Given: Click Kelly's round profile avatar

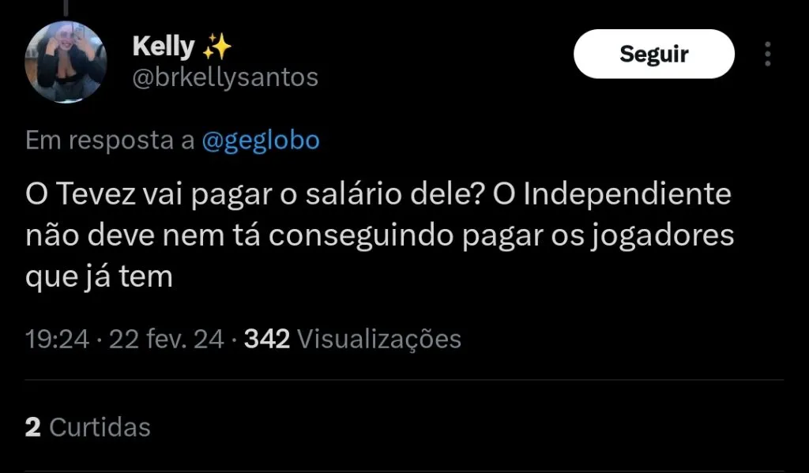Looking at the screenshot, I should [x=66, y=62].
